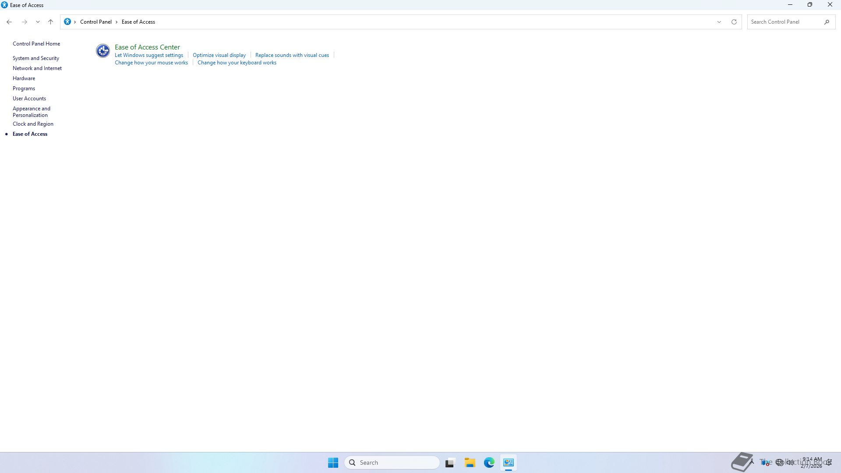
Task: Open File Explorer from the taskbar
Action: [470, 462]
